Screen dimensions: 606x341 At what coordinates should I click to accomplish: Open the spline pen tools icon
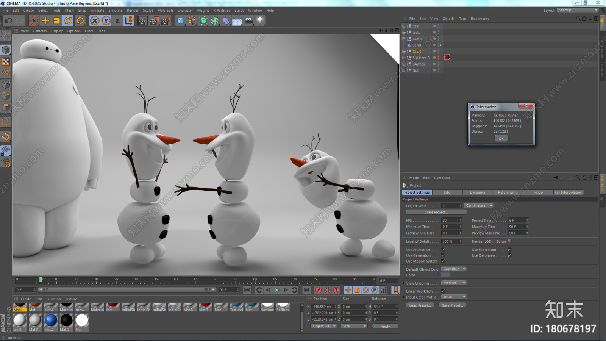pos(192,20)
